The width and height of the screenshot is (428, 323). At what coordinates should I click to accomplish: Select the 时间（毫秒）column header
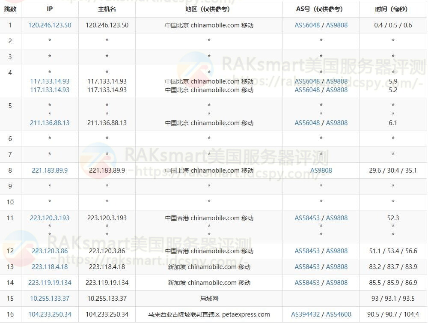click(x=393, y=9)
